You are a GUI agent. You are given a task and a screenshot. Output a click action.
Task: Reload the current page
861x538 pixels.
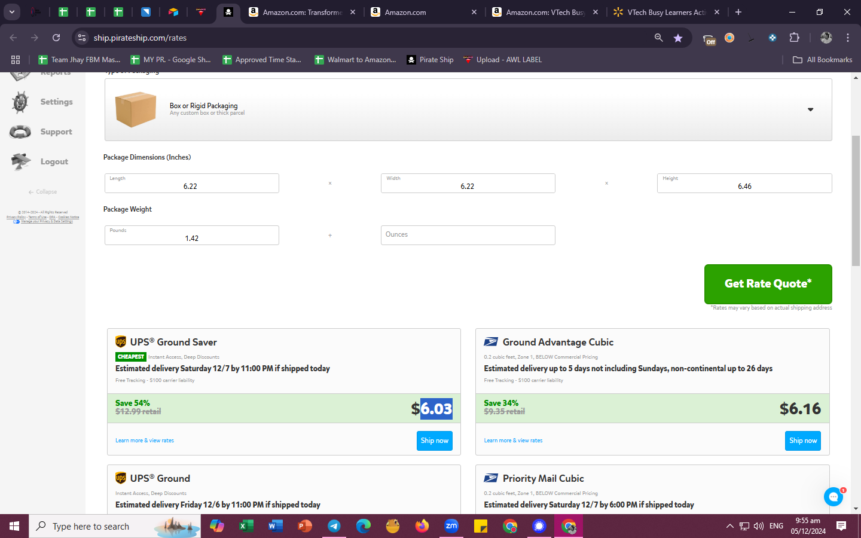point(56,38)
